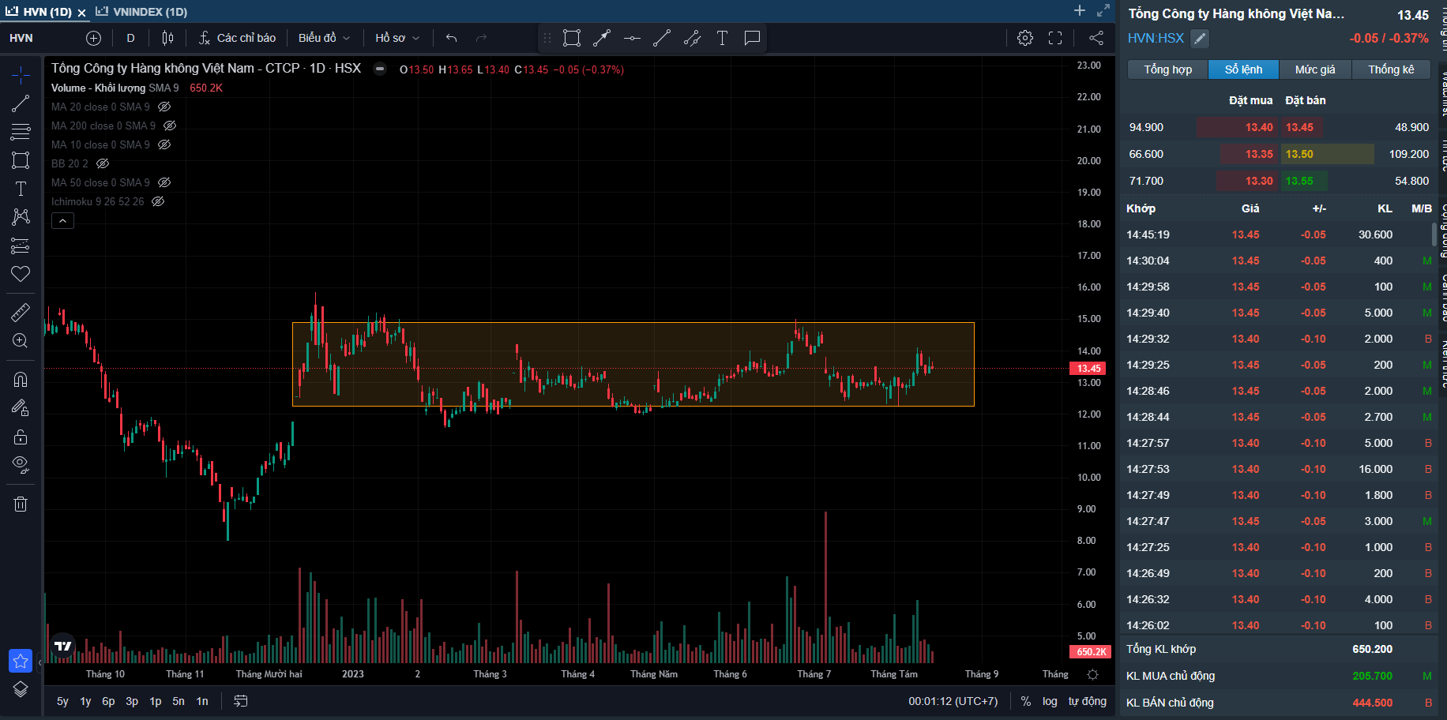Expand the 'Biểu đồ' dropdown

[x=324, y=38]
